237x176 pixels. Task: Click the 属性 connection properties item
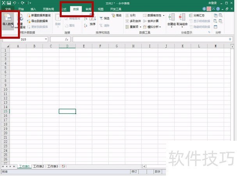coord(70,25)
